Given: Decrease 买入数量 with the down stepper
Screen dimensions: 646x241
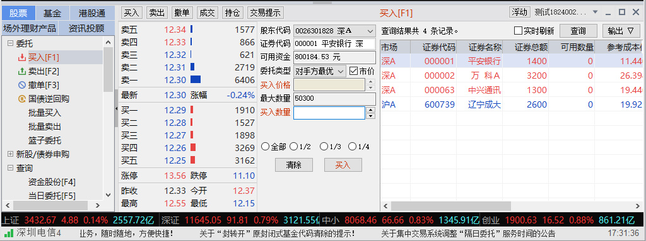Looking at the screenshot, I should (370, 116).
